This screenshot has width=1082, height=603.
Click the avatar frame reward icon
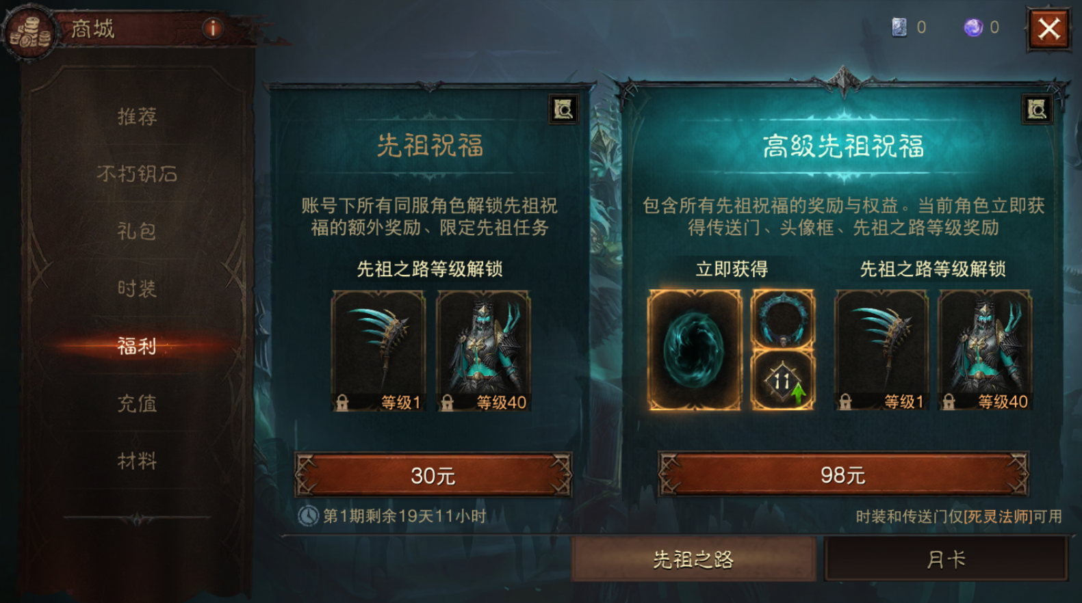tap(783, 319)
